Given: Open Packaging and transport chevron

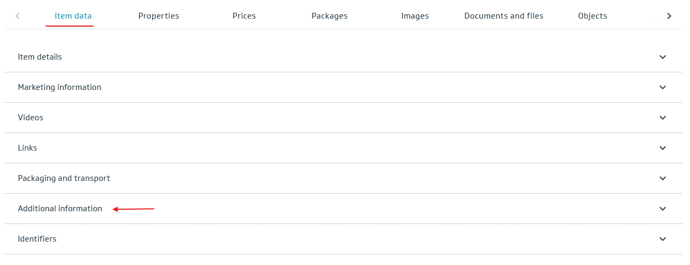Looking at the screenshot, I should pos(663,178).
